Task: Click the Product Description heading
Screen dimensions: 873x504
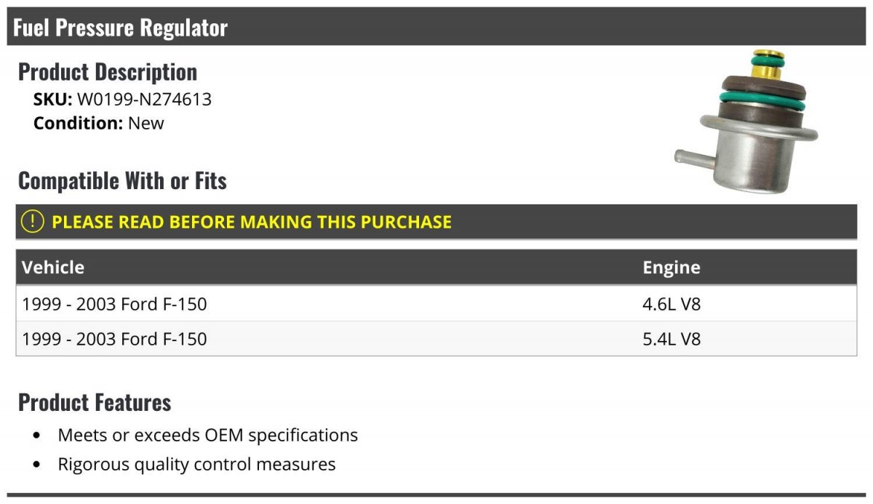Action: (108, 72)
